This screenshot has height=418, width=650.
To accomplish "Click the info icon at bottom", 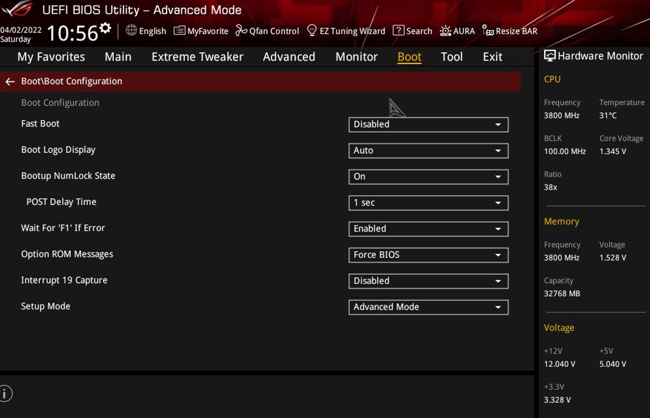I will pos(5,393).
